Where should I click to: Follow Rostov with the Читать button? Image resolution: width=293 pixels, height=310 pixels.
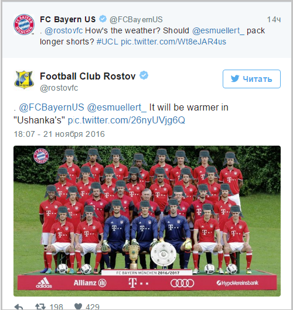pyautogui.click(x=251, y=79)
